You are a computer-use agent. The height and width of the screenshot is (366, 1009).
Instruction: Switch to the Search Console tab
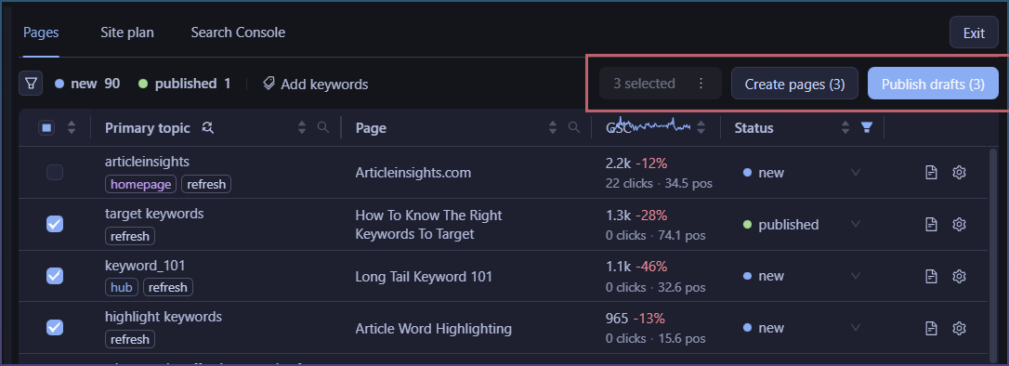pos(238,33)
